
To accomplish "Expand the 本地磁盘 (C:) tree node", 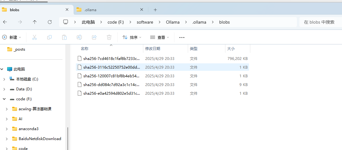I will pyautogui.click(x=4, y=79).
